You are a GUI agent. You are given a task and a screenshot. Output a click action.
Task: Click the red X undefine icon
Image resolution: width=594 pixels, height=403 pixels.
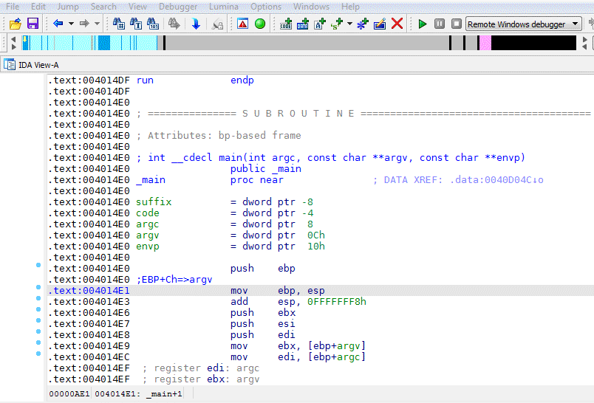pos(397,24)
